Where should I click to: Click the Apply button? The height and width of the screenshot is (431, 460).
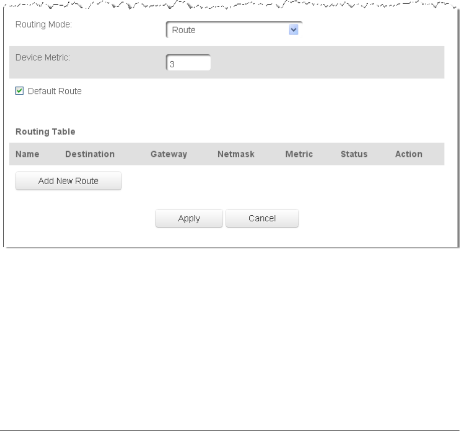pyautogui.click(x=189, y=218)
